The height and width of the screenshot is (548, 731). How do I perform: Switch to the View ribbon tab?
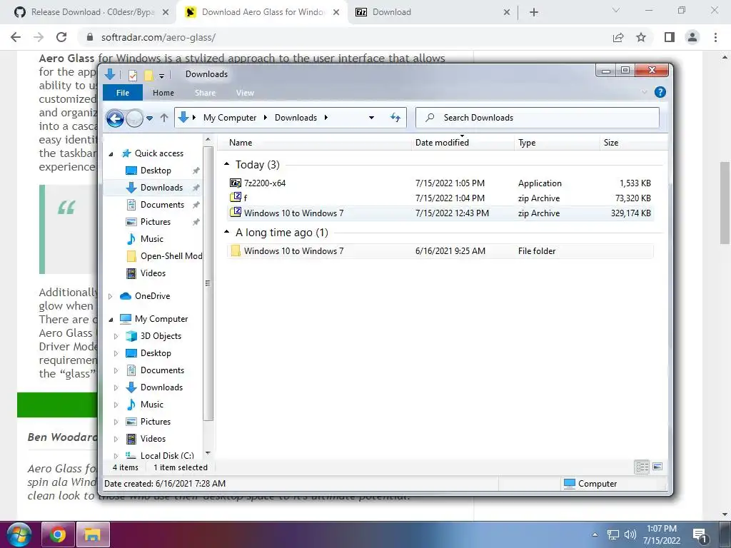coord(245,93)
